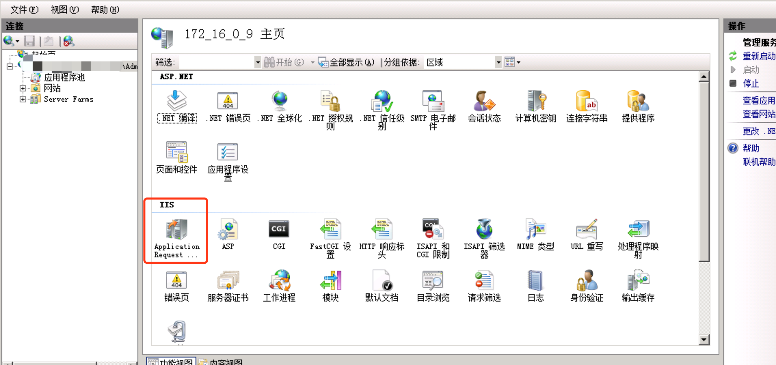Click the 停止 action
Viewport: 776px width, 365px height.
751,83
